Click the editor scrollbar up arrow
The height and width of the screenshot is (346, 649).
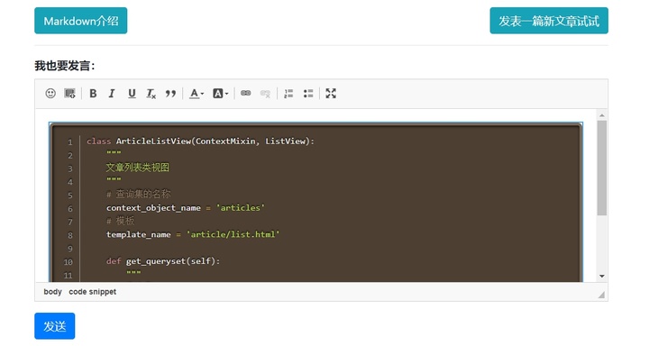(602, 115)
